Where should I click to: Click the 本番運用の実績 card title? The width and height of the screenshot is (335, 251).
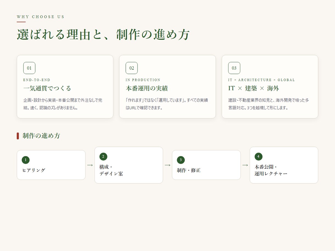click(x=147, y=88)
